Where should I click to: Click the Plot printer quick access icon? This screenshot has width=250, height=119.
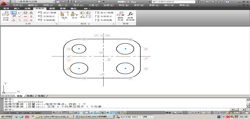point(99,1)
